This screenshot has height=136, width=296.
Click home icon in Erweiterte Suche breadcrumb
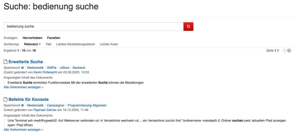[23, 68]
